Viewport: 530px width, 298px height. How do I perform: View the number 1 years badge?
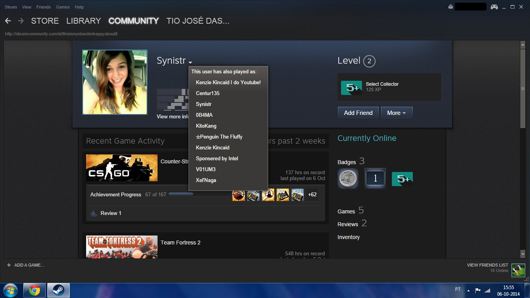(x=375, y=178)
